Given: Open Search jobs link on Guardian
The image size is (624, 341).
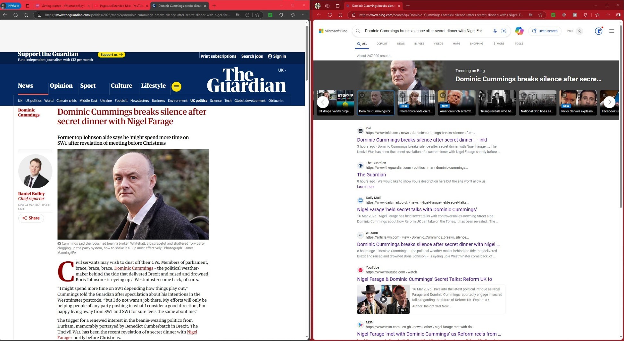Looking at the screenshot, I should tap(252, 56).
